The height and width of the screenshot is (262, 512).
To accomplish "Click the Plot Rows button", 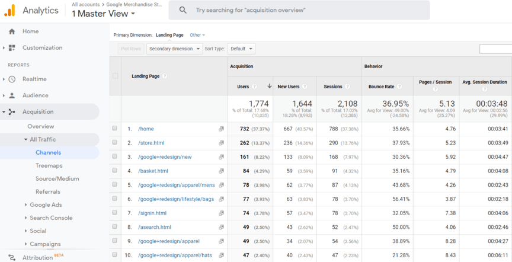I will (130, 49).
